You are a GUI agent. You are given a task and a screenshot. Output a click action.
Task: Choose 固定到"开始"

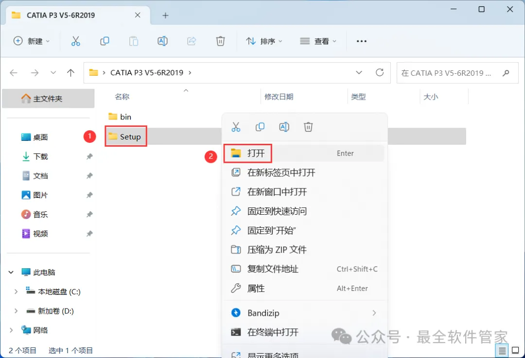[x=304, y=231]
